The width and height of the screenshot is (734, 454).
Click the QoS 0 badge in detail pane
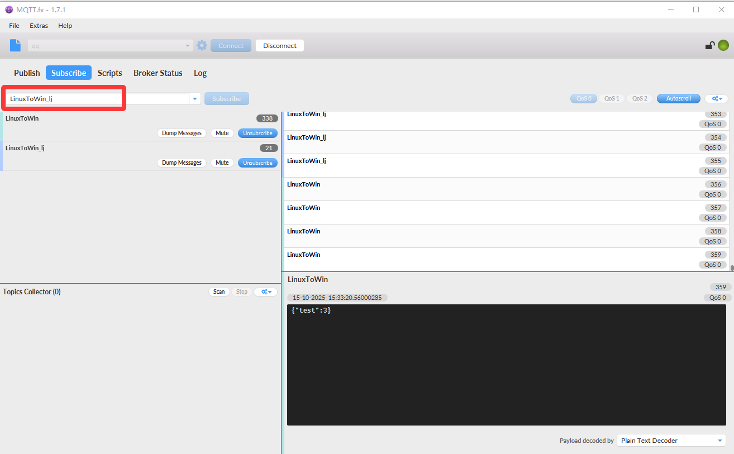coord(717,298)
